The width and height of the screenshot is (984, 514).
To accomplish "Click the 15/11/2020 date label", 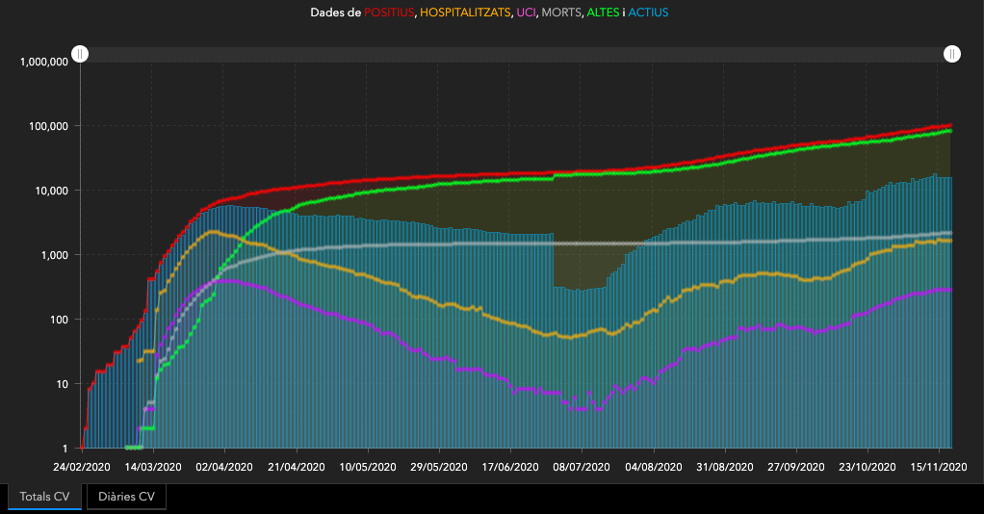I will pos(939,467).
